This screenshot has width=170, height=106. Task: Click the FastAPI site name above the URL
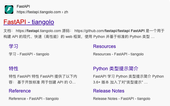click(23, 6)
